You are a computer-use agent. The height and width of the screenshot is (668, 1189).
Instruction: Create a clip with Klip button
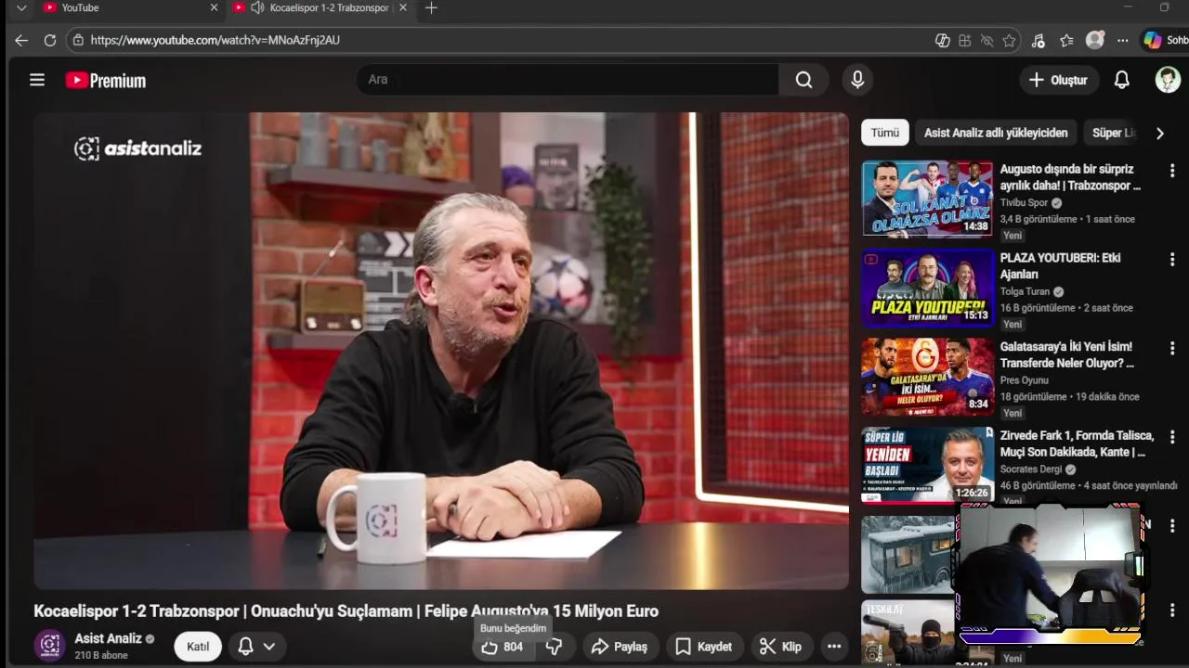780,647
